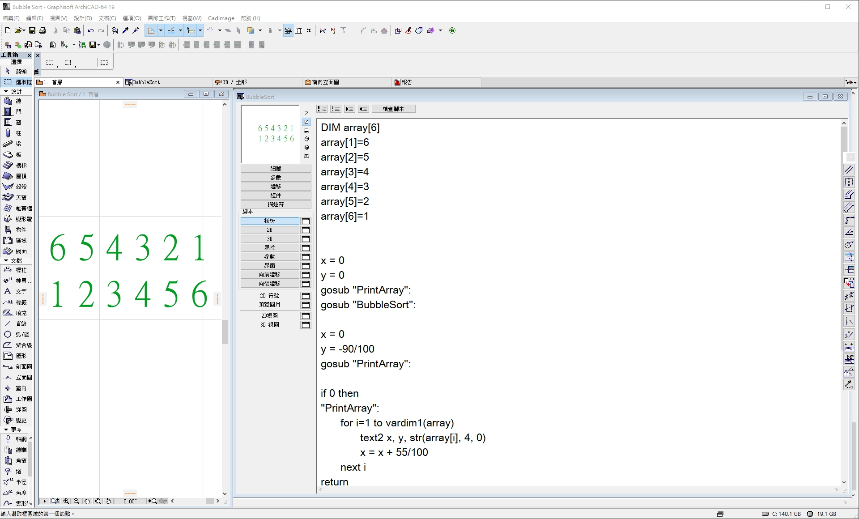
Task: Click the Undo arrow in the toolbar
Action: pyautogui.click(x=90, y=30)
